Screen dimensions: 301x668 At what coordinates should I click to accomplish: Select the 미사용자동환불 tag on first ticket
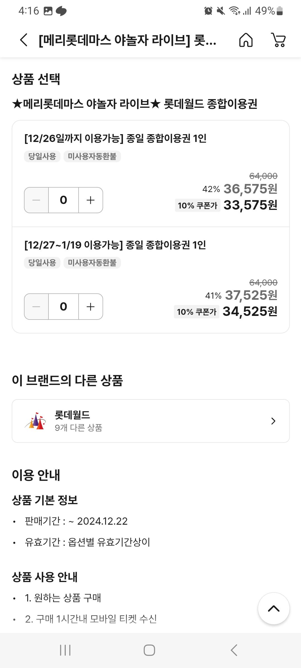[92, 156]
